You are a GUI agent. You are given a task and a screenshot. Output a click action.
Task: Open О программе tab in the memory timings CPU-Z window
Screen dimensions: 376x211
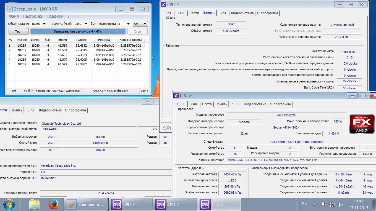tap(268, 13)
